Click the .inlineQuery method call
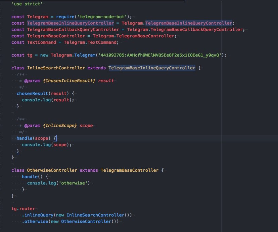278x232 pixels. 38,215
